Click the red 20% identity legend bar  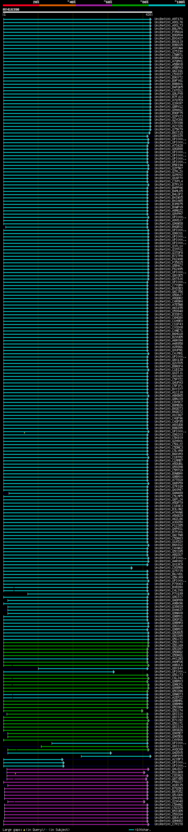(x=21, y=5)
